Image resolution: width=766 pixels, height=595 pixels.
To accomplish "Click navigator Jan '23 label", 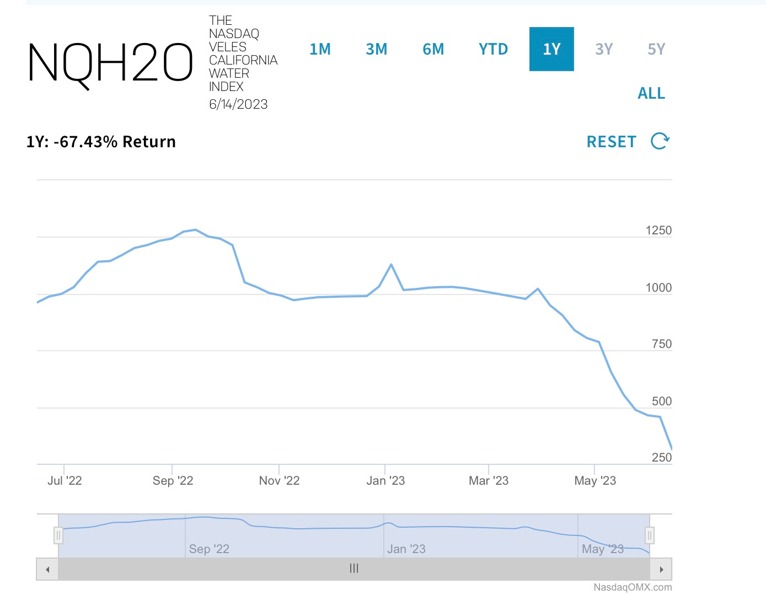I will [406, 549].
